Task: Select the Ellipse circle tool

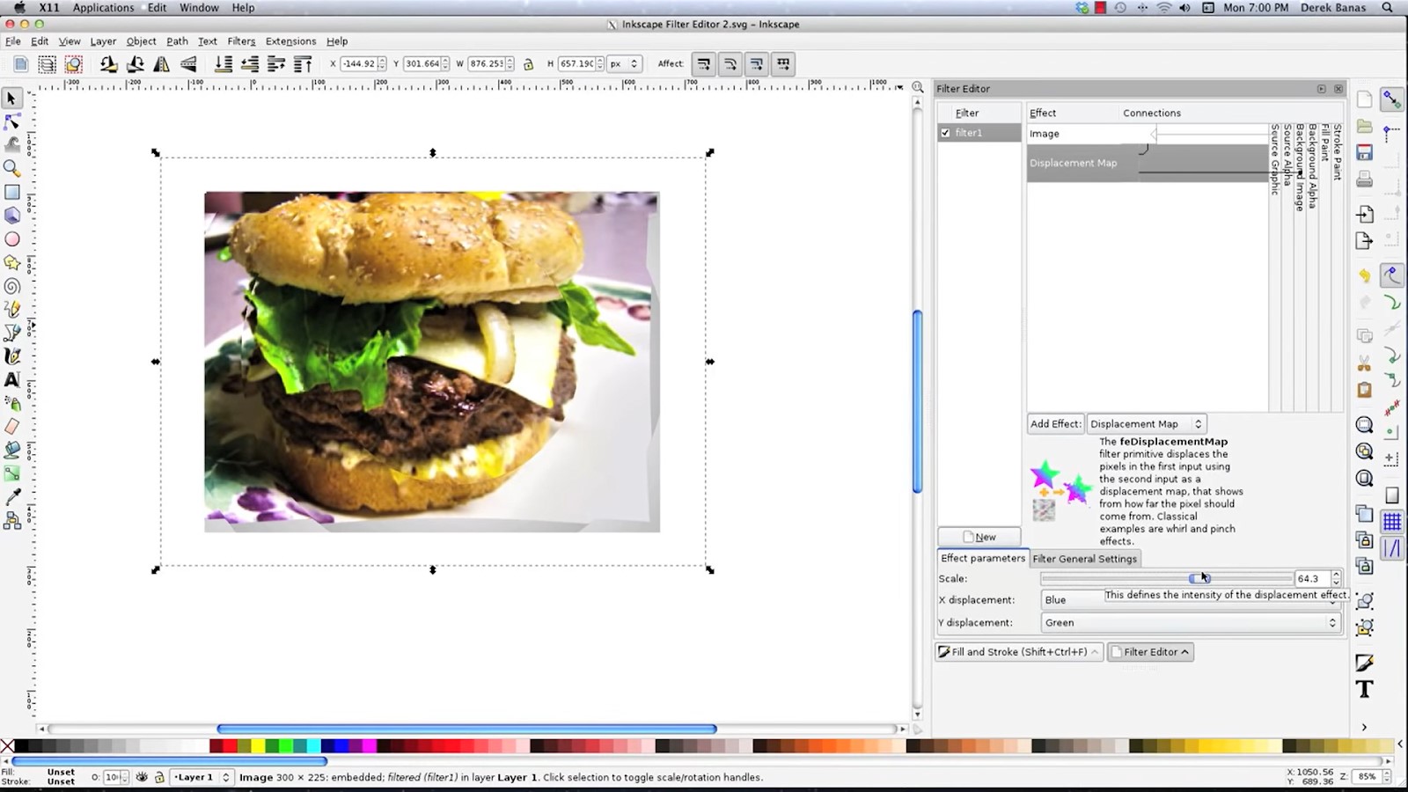Action: (12, 239)
